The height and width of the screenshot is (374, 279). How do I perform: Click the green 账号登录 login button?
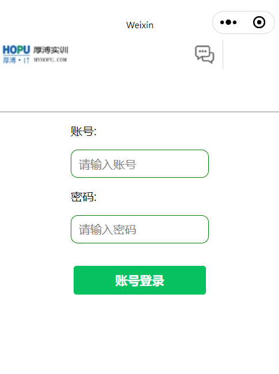140,280
